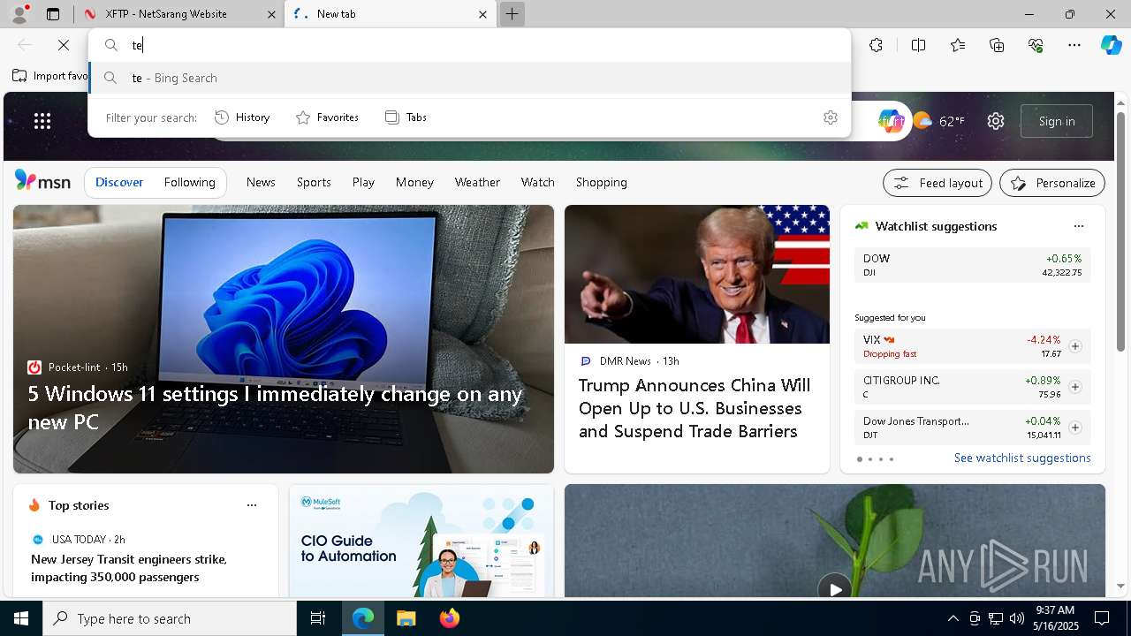Open Watchlist suggestions more options
Viewport: 1131px width, 636px height.
(1078, 226)
